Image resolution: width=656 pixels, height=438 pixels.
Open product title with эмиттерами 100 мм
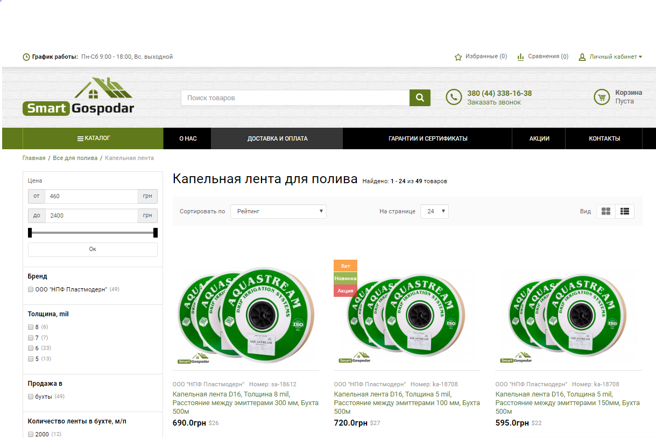point(407,403)
